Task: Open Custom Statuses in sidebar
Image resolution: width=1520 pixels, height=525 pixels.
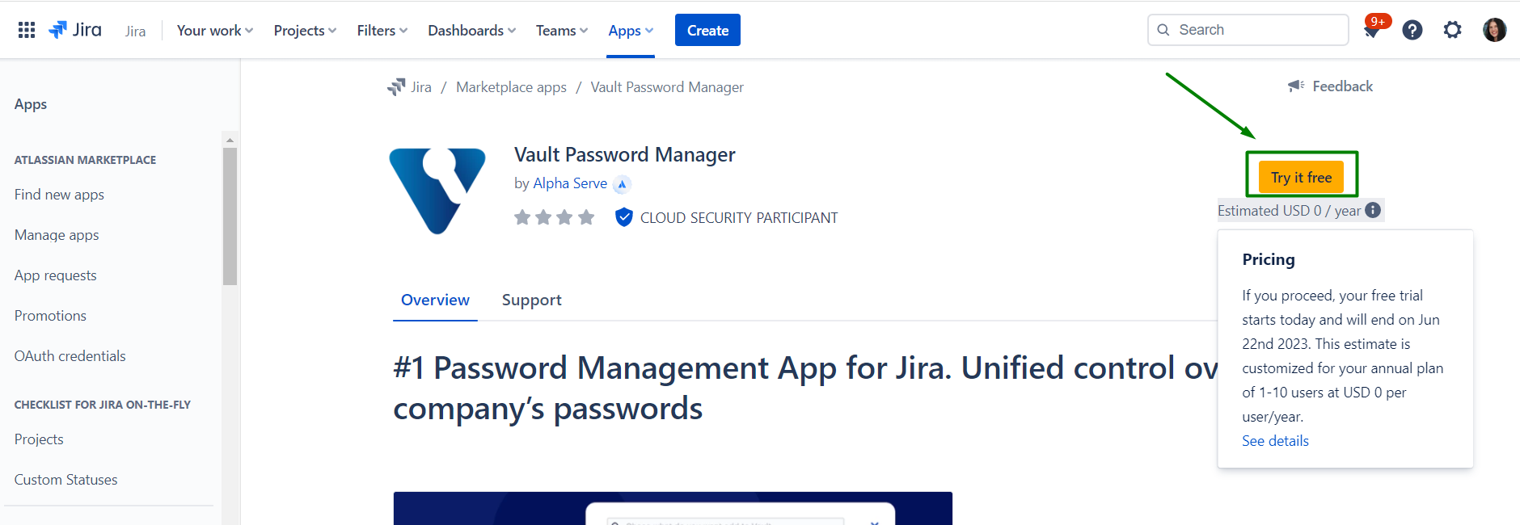Action: coord(65,480)
